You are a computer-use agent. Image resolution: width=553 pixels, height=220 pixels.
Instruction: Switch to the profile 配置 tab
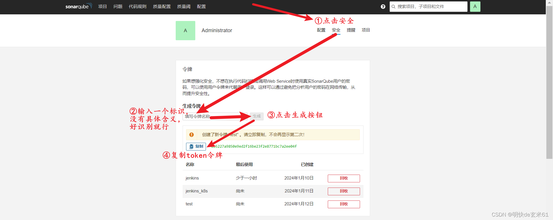321,30
